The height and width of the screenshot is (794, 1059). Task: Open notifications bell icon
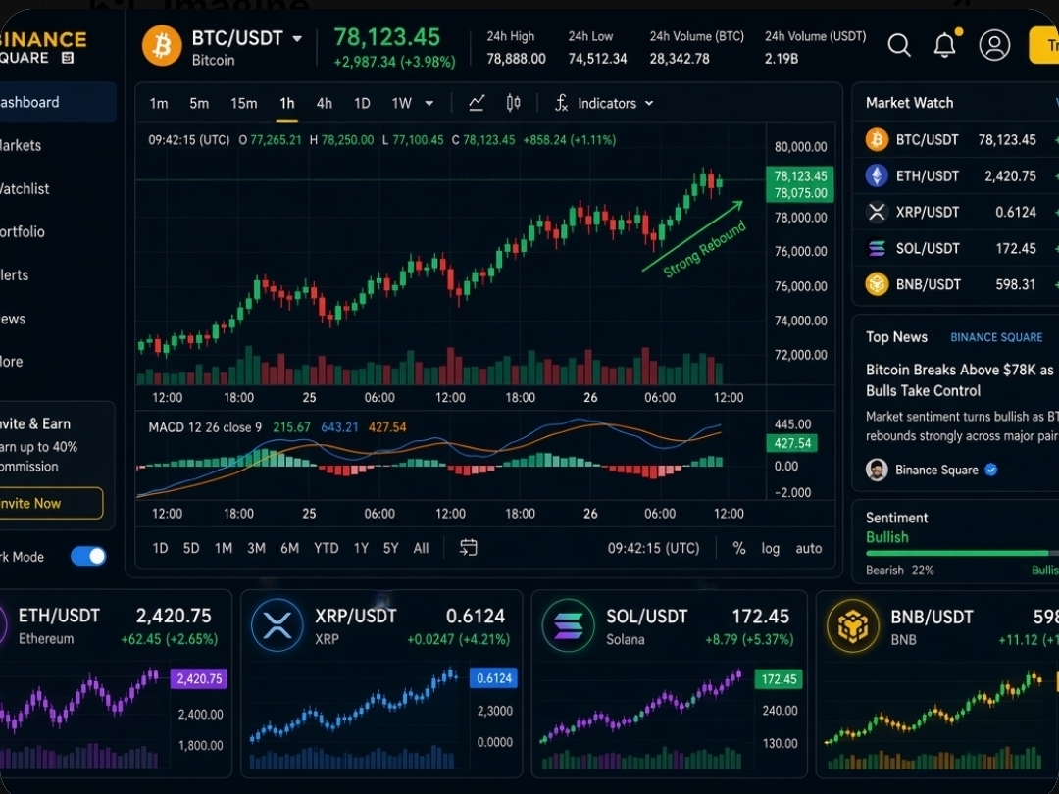[945, 44]
